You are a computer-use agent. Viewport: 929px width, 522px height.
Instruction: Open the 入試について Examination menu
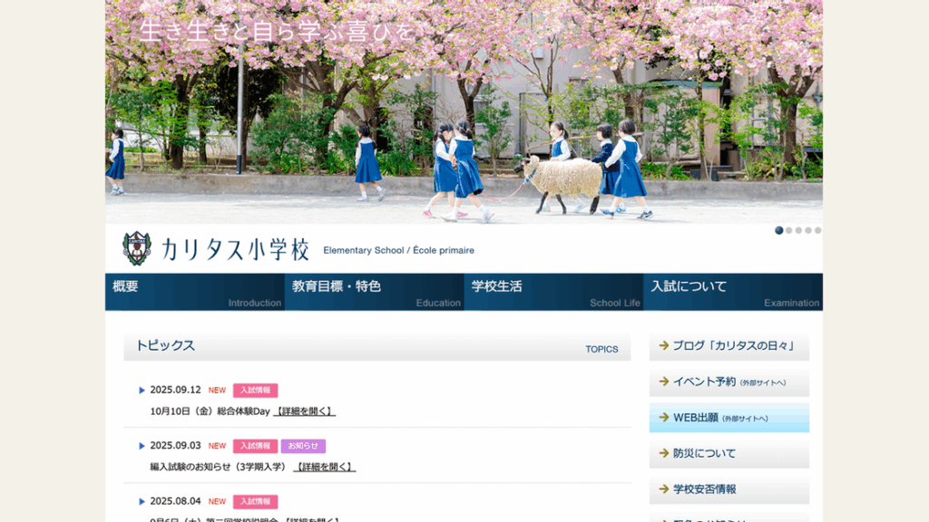pos(733,292)
